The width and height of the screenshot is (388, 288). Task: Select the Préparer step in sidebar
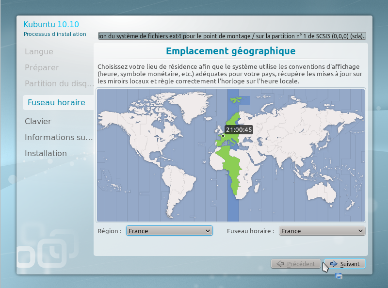pyautogui.click(x=42, y=67)
